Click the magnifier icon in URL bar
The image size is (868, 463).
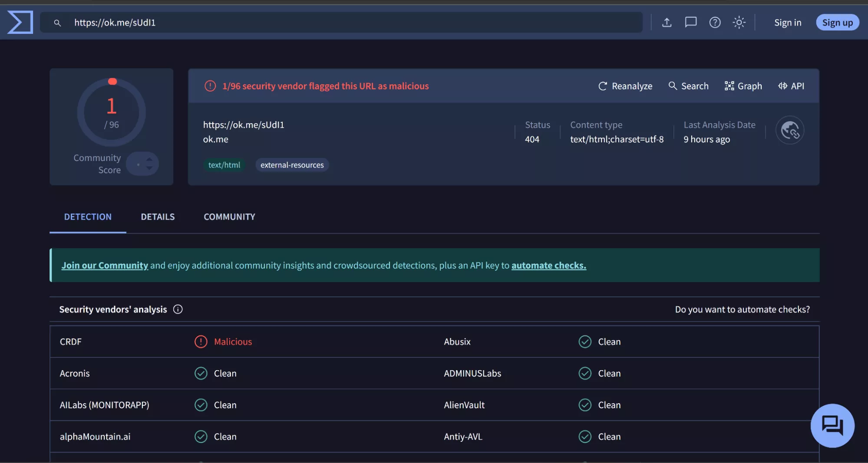[57, 23]
